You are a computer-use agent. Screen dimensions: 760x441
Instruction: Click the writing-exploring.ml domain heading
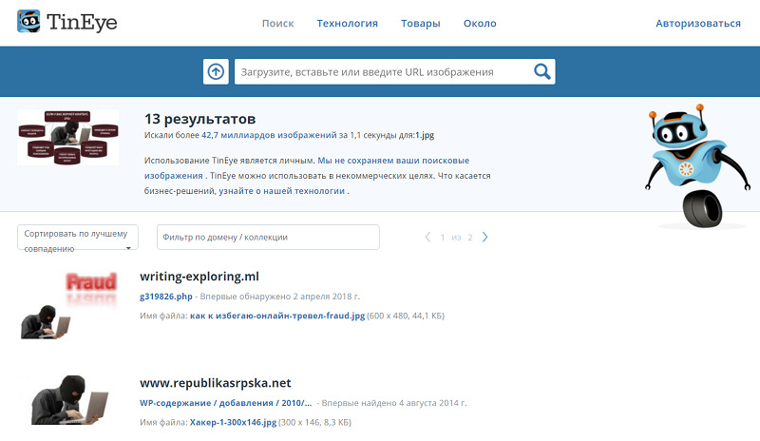coord(199,277)
